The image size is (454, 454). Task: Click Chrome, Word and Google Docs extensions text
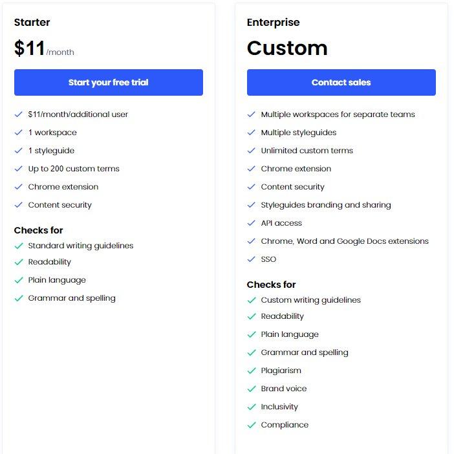tap(345, 241)
